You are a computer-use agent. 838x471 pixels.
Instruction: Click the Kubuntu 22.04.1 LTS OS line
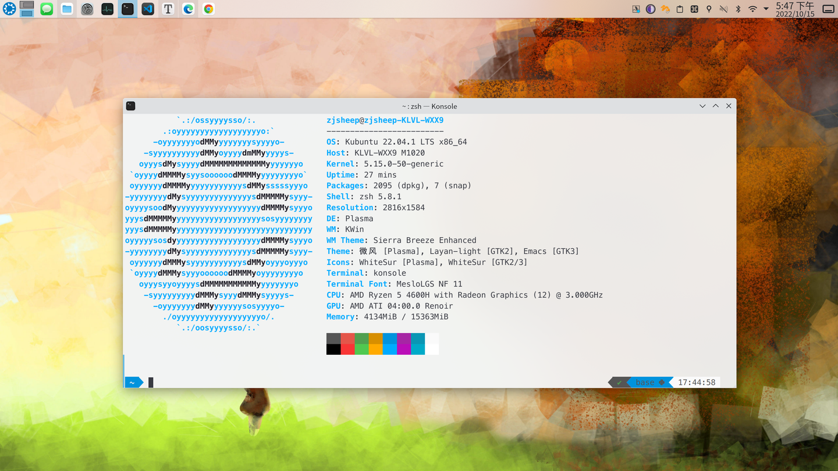397,142
